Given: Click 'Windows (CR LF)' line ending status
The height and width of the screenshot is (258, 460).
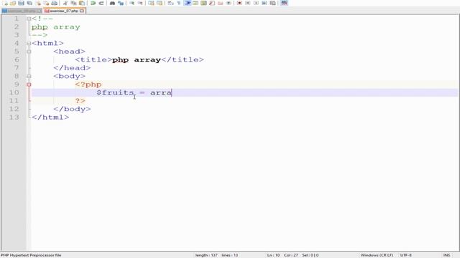Looking at the screenshot, I should point(377,255).
